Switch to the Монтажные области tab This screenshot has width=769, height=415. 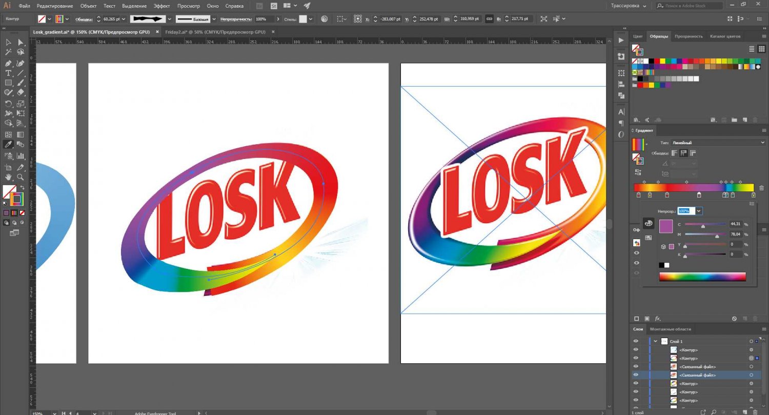(671, 329)
